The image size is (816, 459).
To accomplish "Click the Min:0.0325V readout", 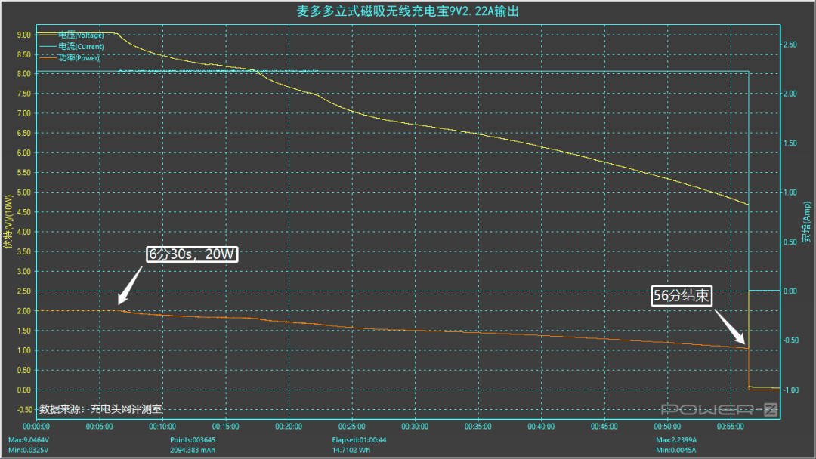I will point(28,450).
